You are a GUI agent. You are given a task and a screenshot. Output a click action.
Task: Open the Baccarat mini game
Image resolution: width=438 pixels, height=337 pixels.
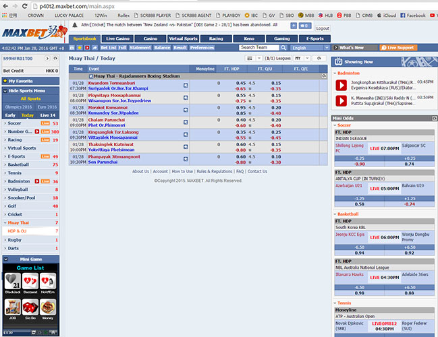30,281
